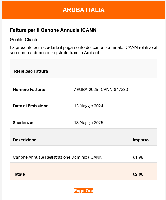Click the Totale row label

tap(19, 174)
